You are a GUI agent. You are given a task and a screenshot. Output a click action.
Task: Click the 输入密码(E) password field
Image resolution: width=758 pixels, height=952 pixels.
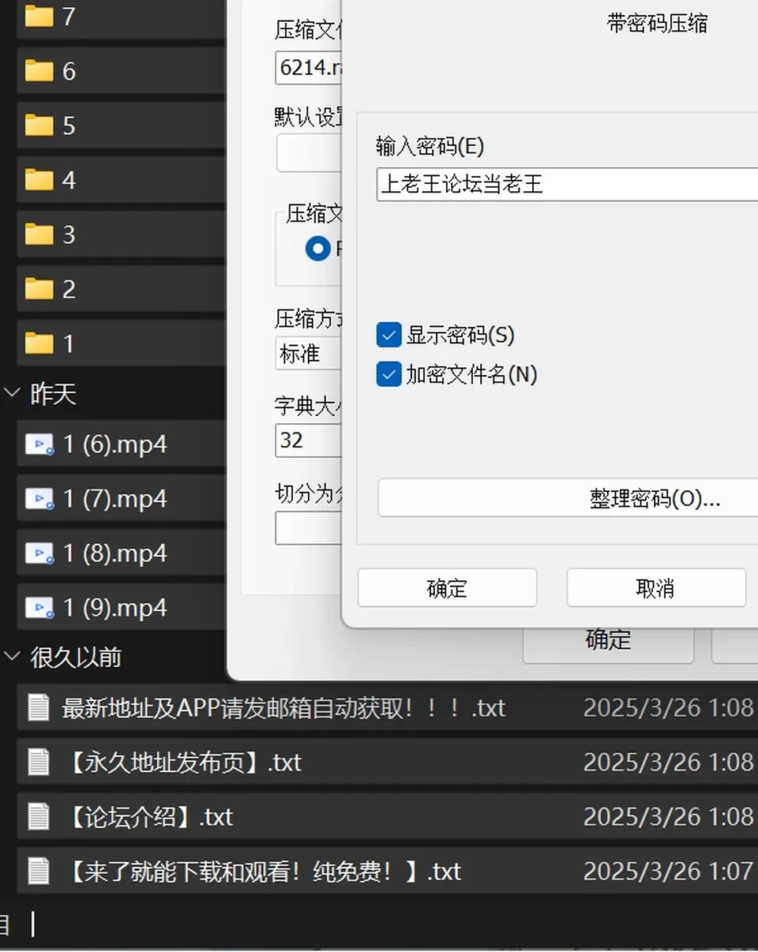[x=567, y=185]
